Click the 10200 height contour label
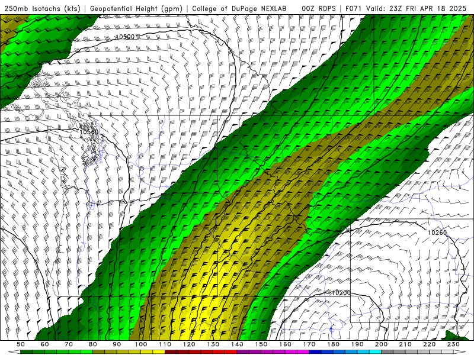Screen dimensions: 474x355 pyautogui.click(x=341, y=293)
